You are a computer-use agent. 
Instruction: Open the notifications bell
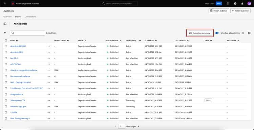point(242,4)
